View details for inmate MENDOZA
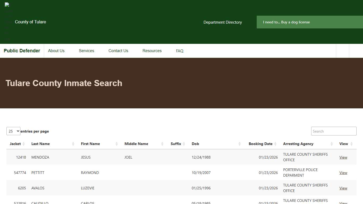Viewport: 363px width, 204px height. coord(343,157)
